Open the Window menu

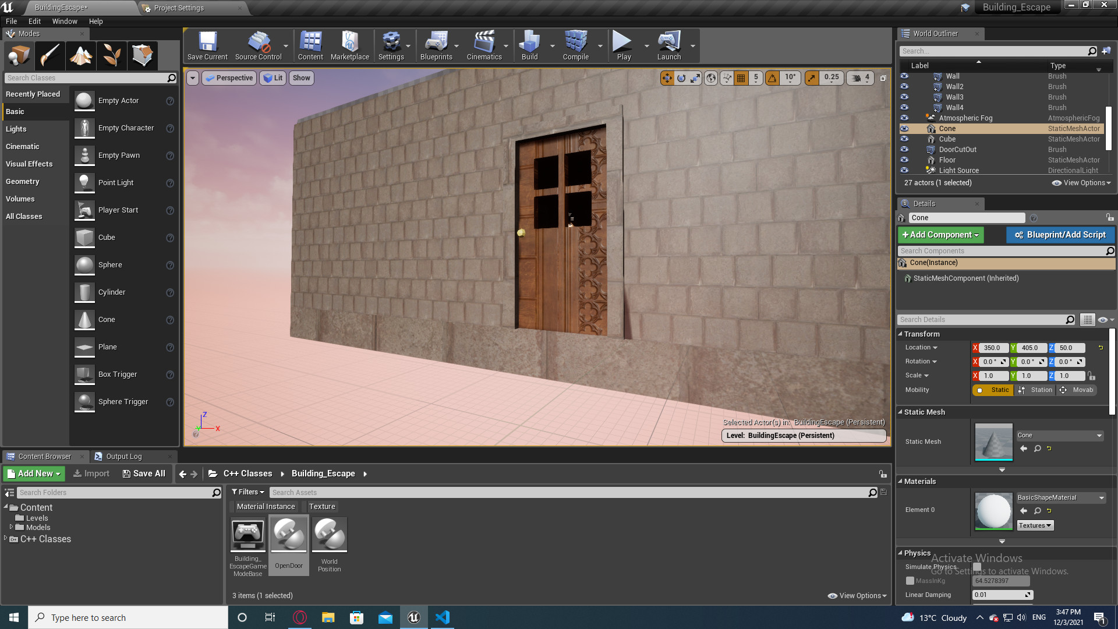[65, 21]
